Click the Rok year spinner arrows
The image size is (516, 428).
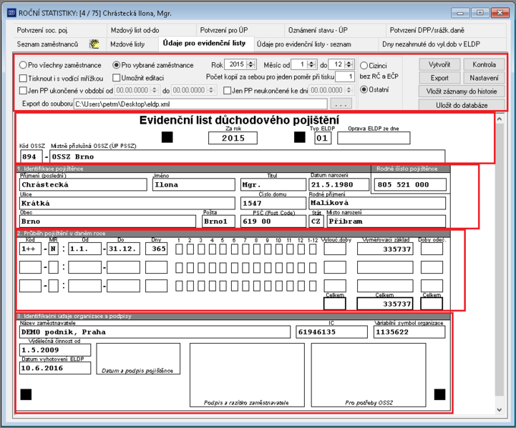click(251, 64)
